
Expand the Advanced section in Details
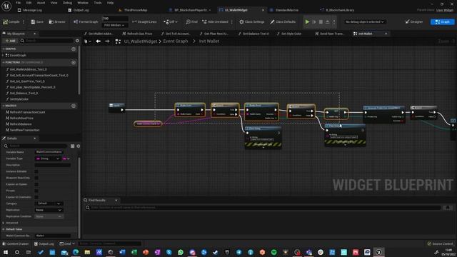(3, 223)
